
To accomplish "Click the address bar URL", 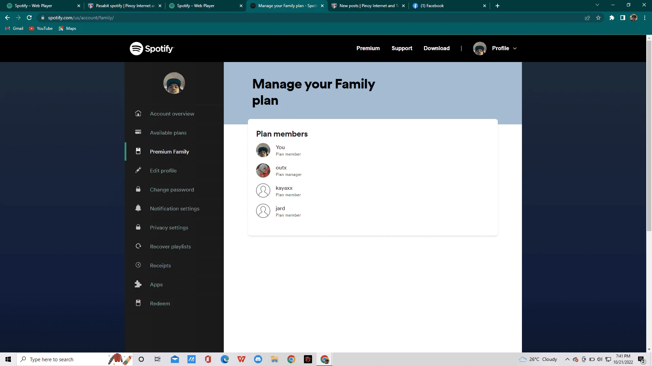I will [x=81, y=18].
